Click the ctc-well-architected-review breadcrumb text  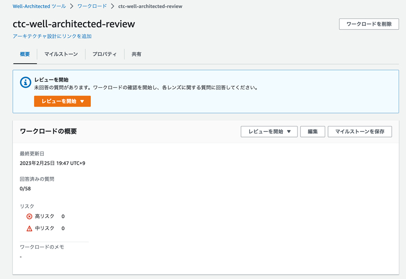(150, 6)
